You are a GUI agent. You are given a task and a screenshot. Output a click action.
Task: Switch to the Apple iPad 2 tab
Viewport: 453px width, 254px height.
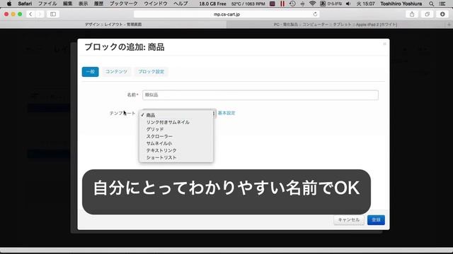coord(336,25)
